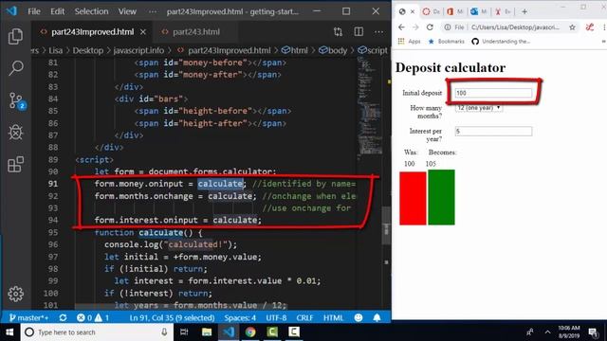The width and height of the screenshot is (607, 341).
Task: Click the word calculate on line 94
Action: (234, 220)
